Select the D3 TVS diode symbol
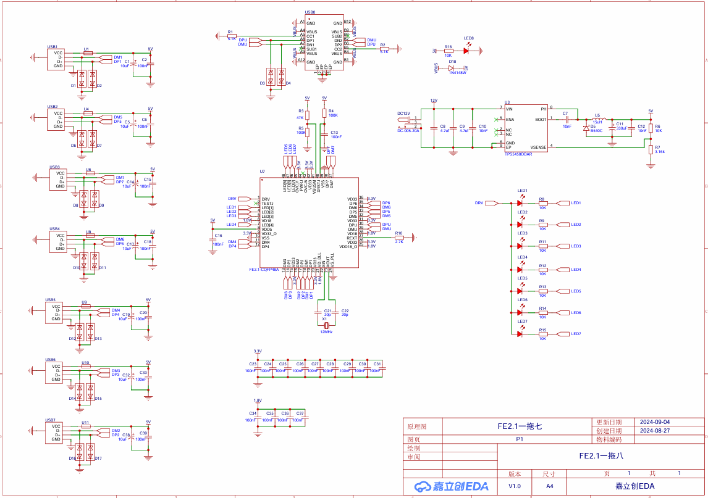708x498 pixels. click(271, 77)
